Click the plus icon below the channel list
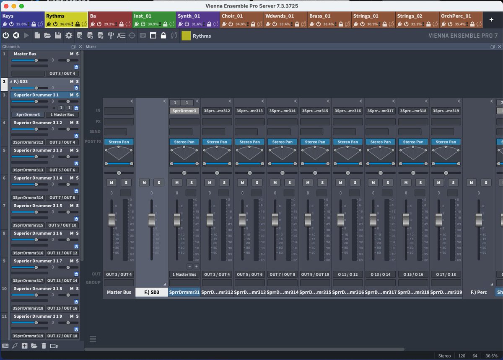Screen dimensions: 503x360 click(x=25, y=346)
